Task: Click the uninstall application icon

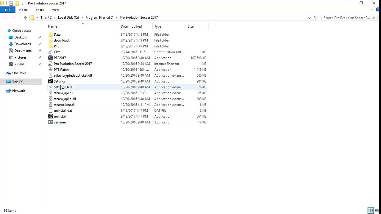Action: click(51, 117)
